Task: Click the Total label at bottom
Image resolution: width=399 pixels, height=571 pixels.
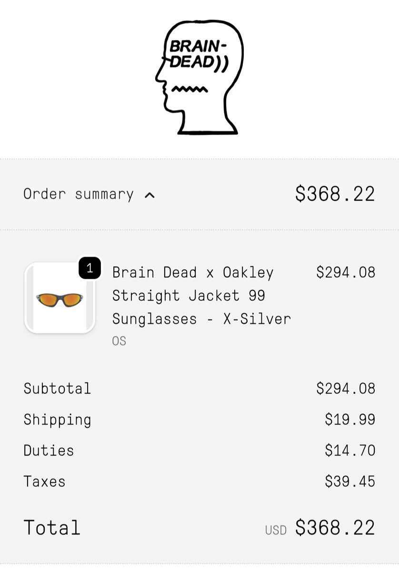Action: 52,528
